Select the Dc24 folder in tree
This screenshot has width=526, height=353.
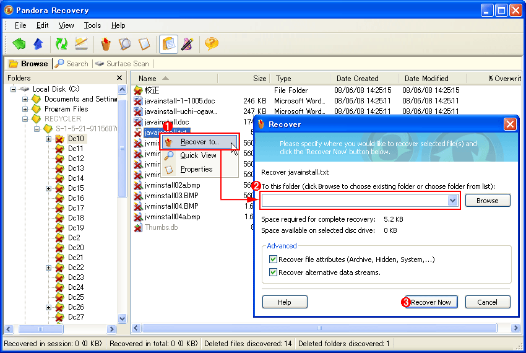click(x=76, y=287)
